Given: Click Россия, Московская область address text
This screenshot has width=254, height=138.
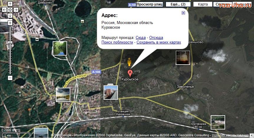Looking at the screenshot, I should (x=127, y=23).
